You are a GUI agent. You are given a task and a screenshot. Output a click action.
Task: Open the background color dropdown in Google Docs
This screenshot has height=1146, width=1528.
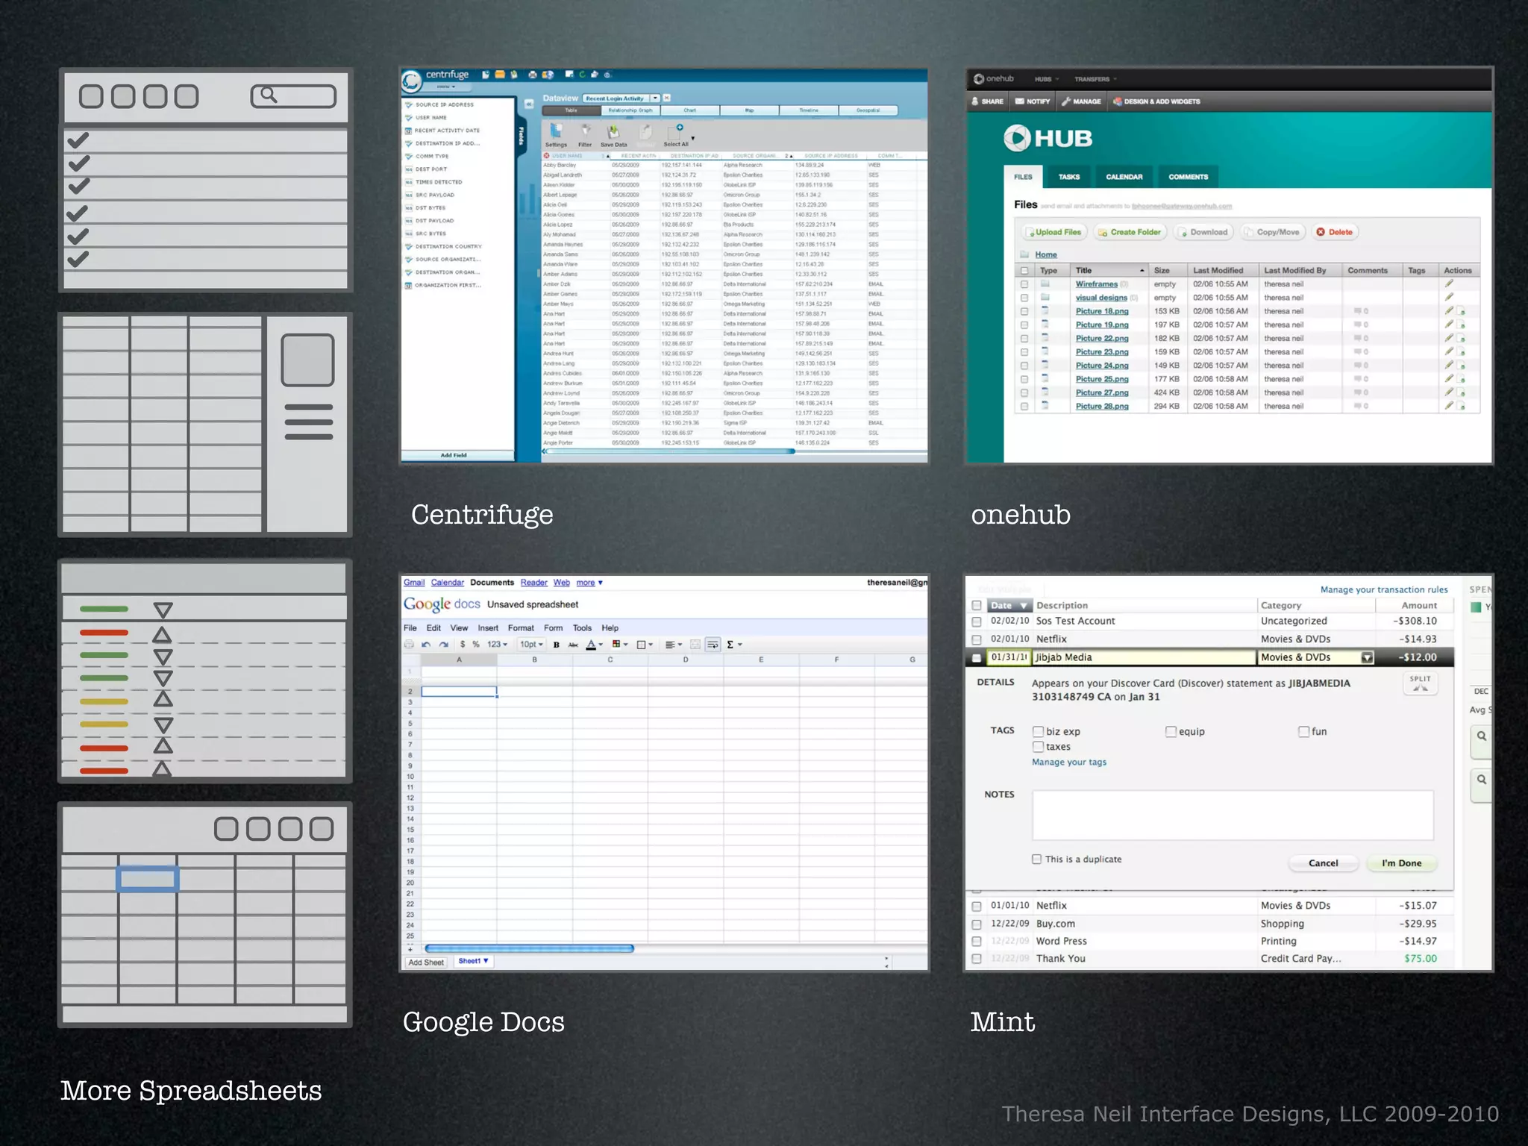(620, 645)
